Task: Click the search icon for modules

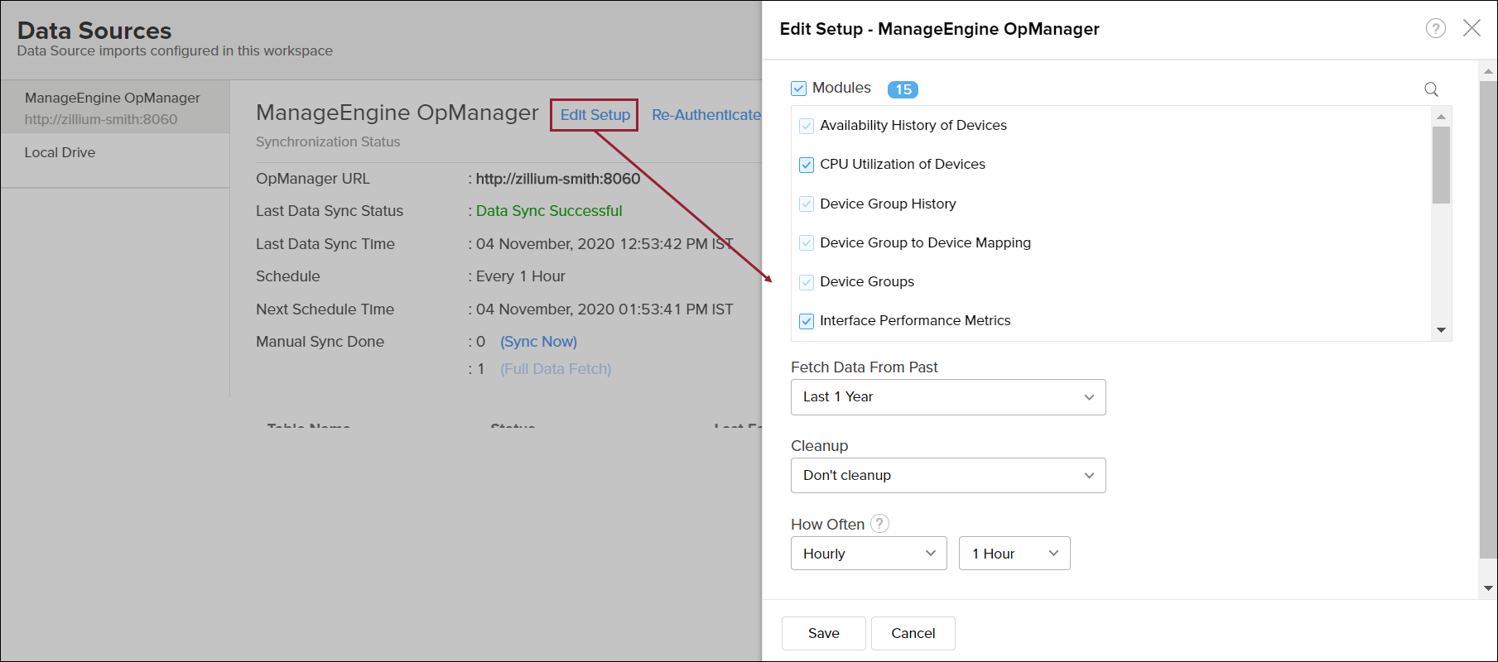Action: pos(1431,89)
